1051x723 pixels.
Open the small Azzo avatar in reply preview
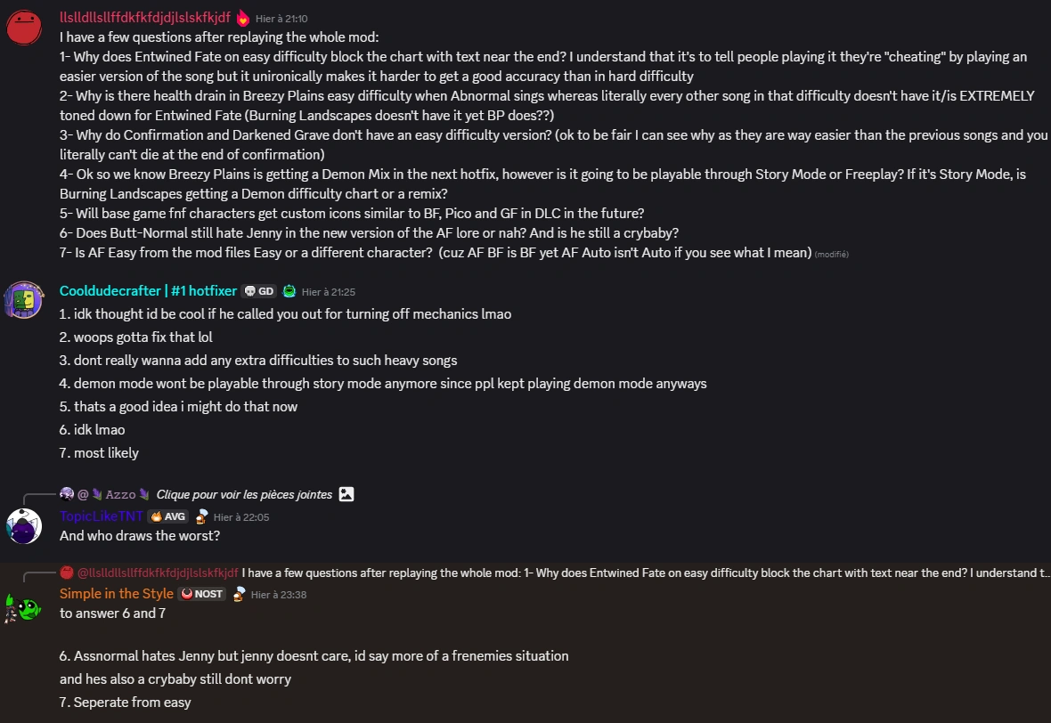point(66,494)
